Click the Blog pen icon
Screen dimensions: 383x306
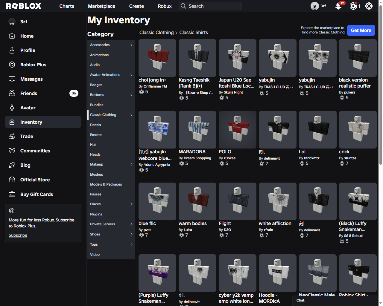(x=12, y=165)
